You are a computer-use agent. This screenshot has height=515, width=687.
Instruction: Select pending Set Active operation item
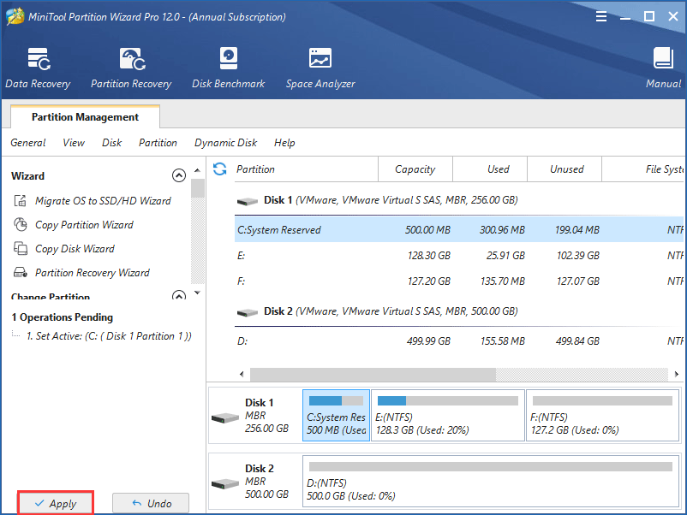108,336
